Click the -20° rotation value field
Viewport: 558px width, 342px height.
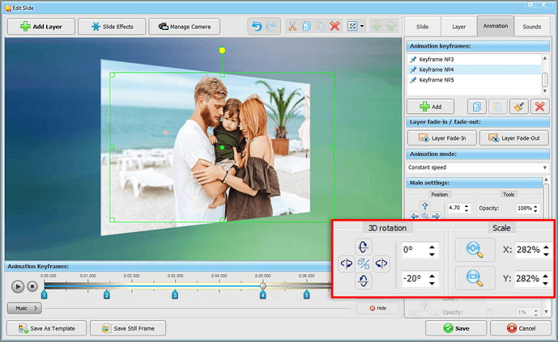(x=414, y=278)
